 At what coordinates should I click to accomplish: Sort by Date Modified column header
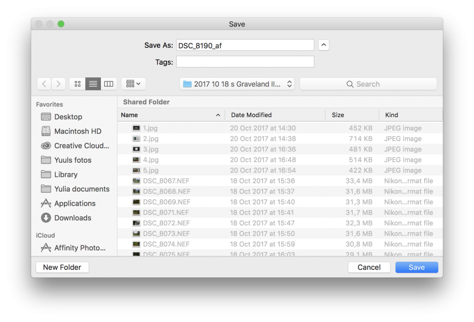(275, 115)
